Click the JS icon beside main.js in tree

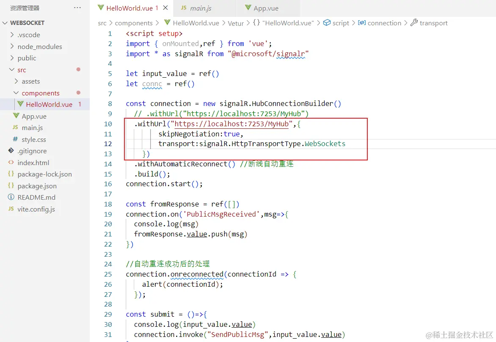[x=15, y=127]
